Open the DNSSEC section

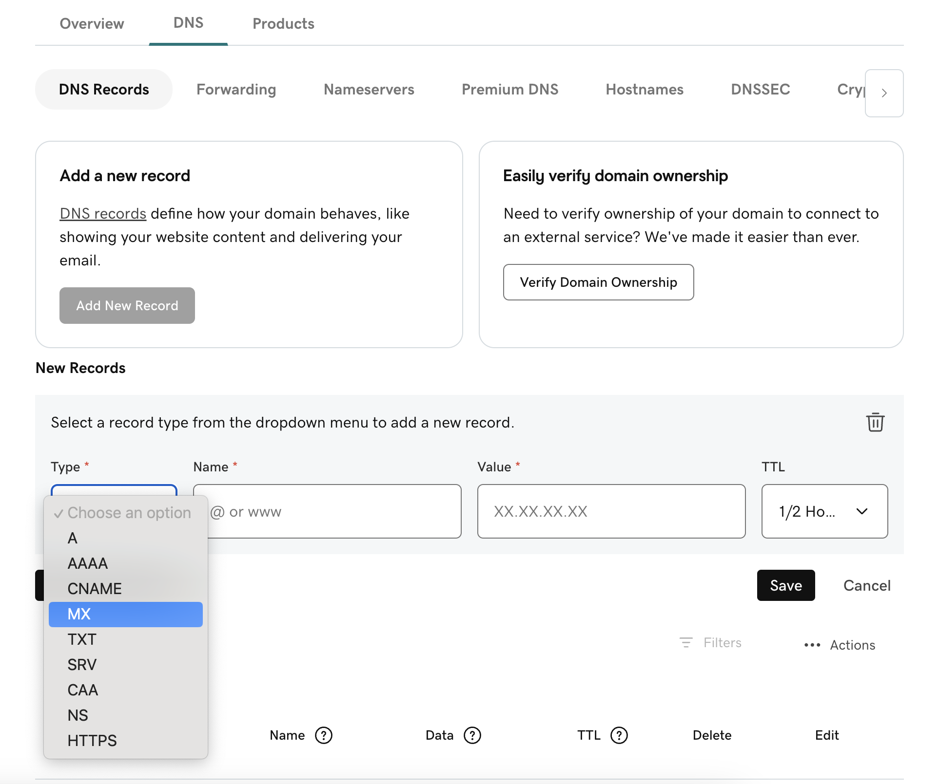pos(760,89)
